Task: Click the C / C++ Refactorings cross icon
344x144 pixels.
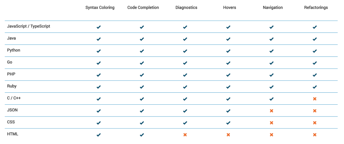Action: click(x=315, y=99)
